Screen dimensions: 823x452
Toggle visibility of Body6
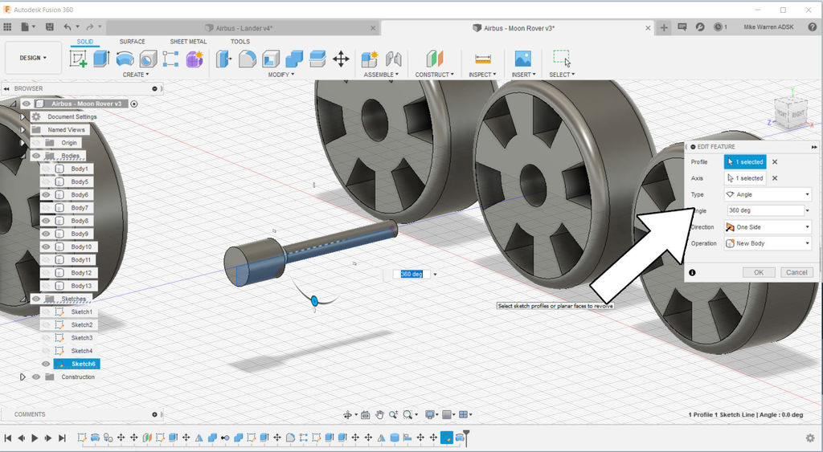(46, 194)
